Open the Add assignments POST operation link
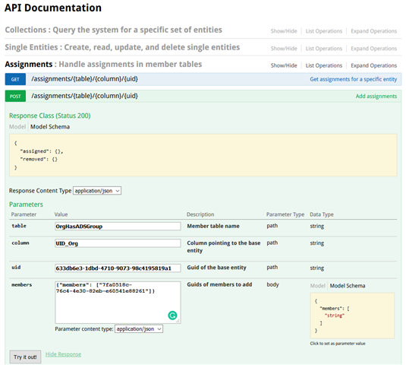Screen dimensions: 406x365 pyautogui.click(x=376, y=97)
